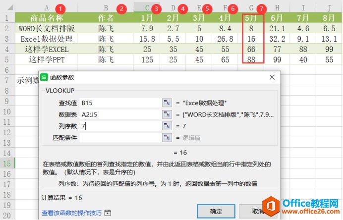Confirm with the 确定 button
This screenshot has width=343, height=220.
point(216,211)
